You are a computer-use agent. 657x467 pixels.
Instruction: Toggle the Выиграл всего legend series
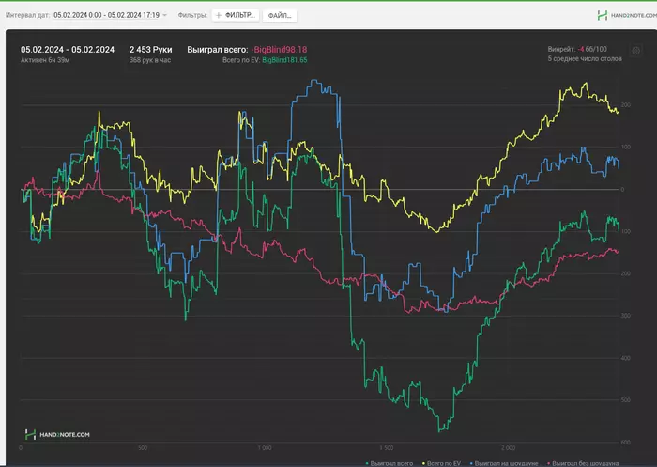click(x=390, y=463)
